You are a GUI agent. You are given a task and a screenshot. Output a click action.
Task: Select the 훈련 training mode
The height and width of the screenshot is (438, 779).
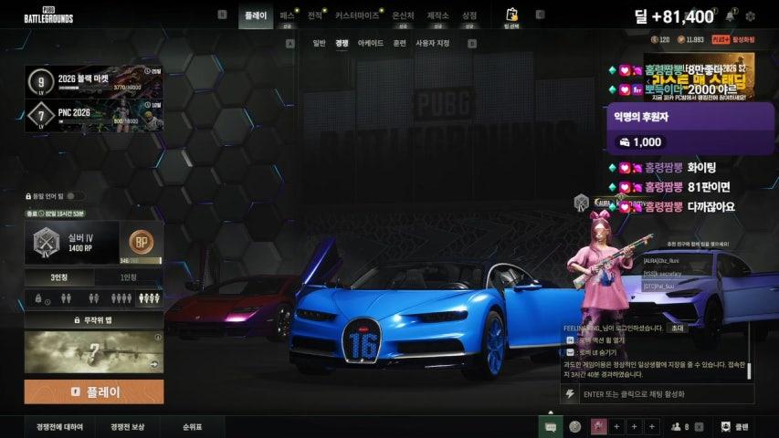coord(399,43)
